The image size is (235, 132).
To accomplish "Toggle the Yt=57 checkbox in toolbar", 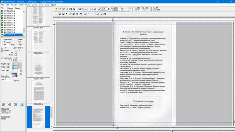I will click(x=152, y=8).
